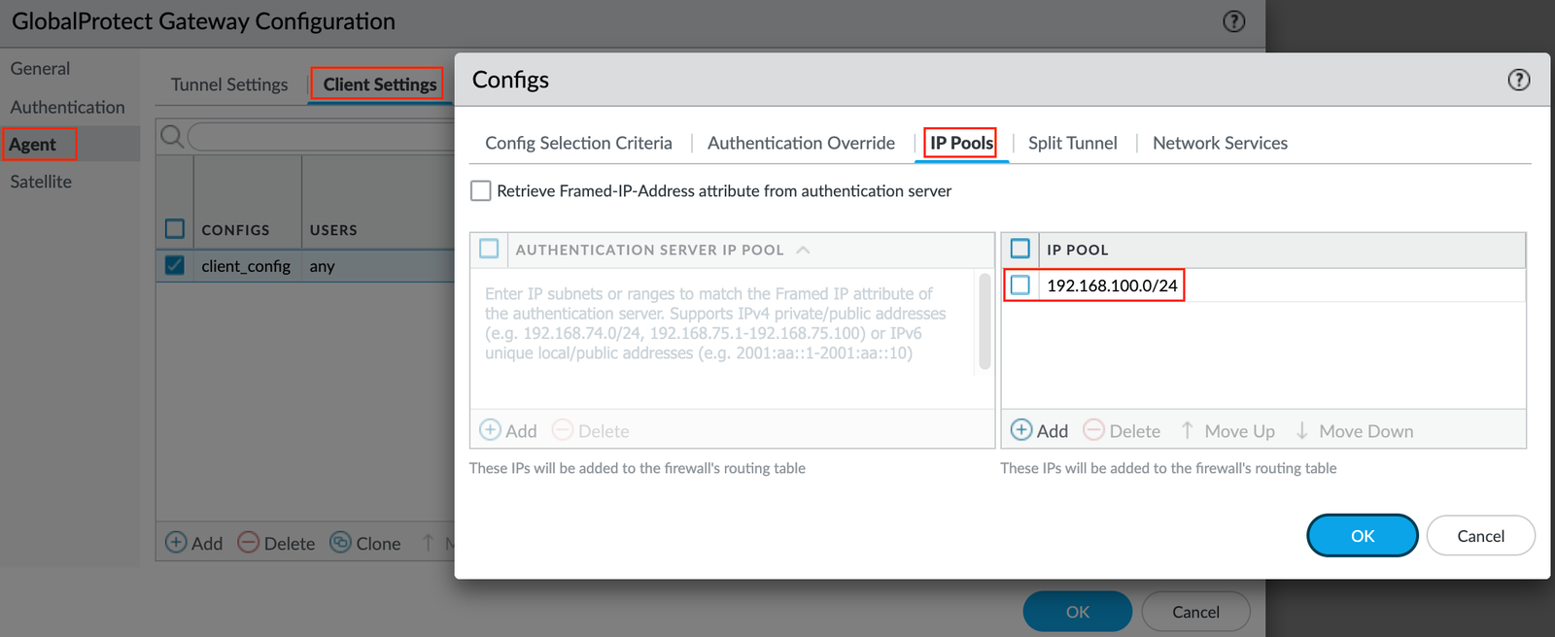Enable Retrieve Framed-IP-Address attribute checkbox
This screenshot has height=637, width=1555.
(x=480, y=190)
